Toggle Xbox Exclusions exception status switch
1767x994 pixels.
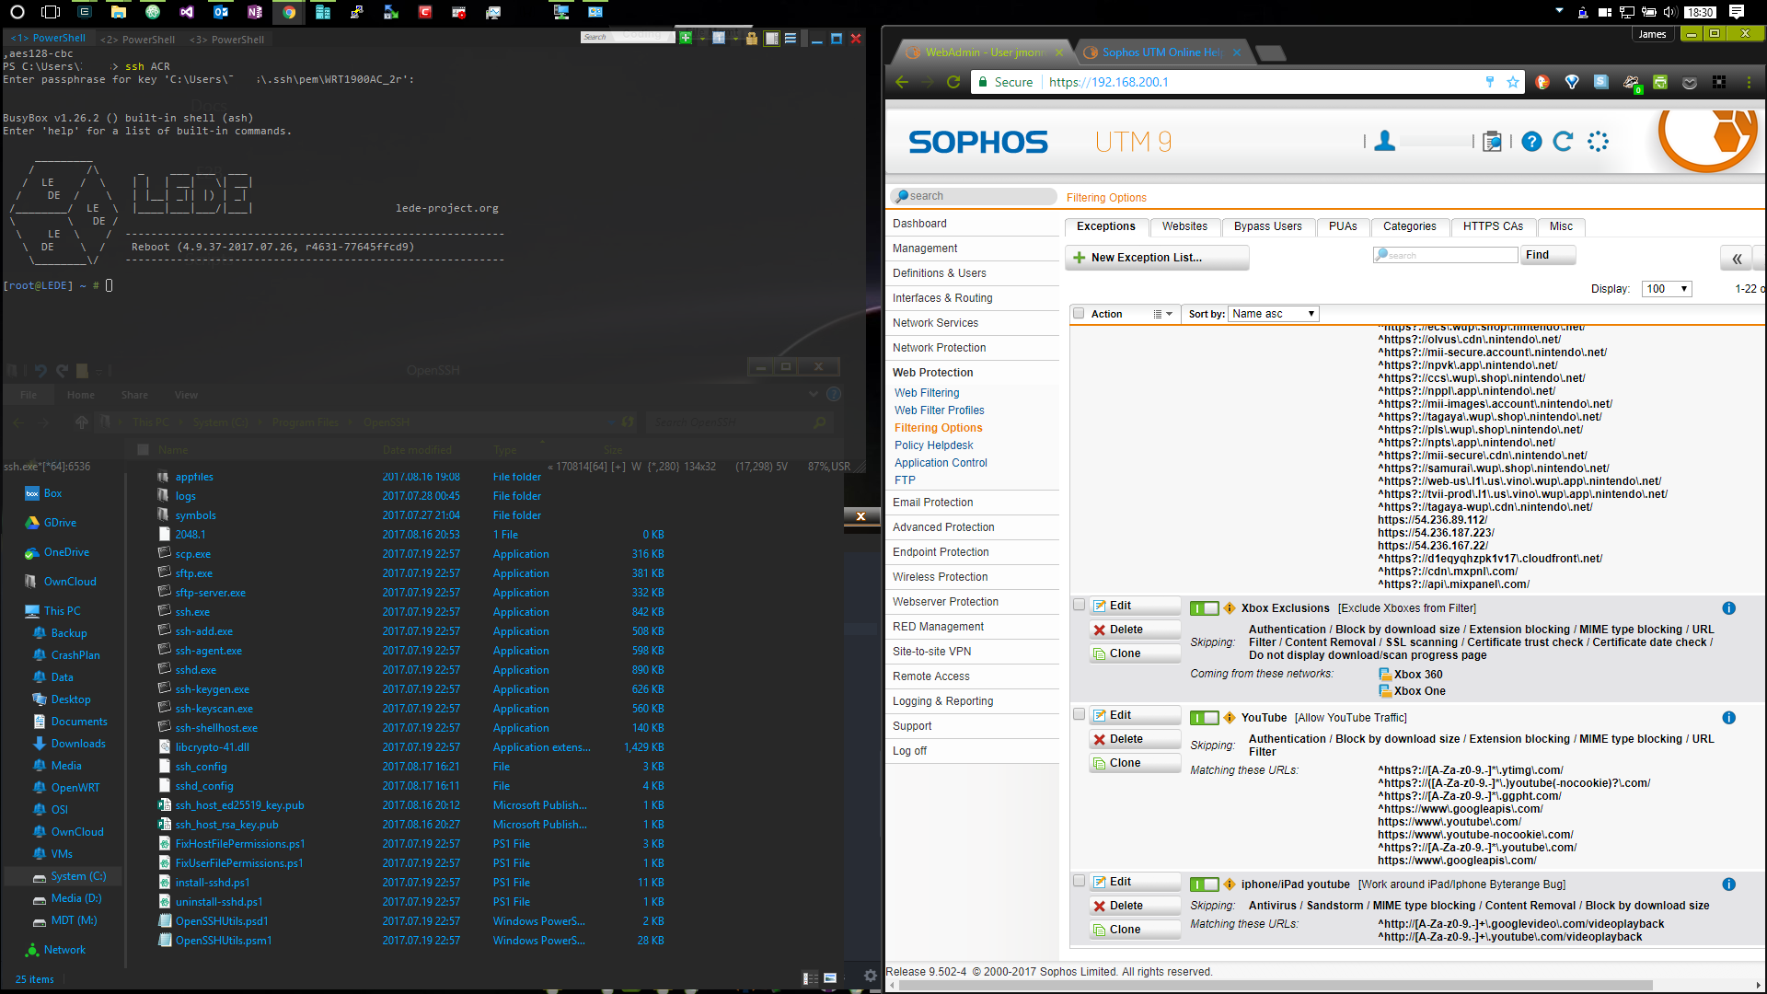[1204, 608]
